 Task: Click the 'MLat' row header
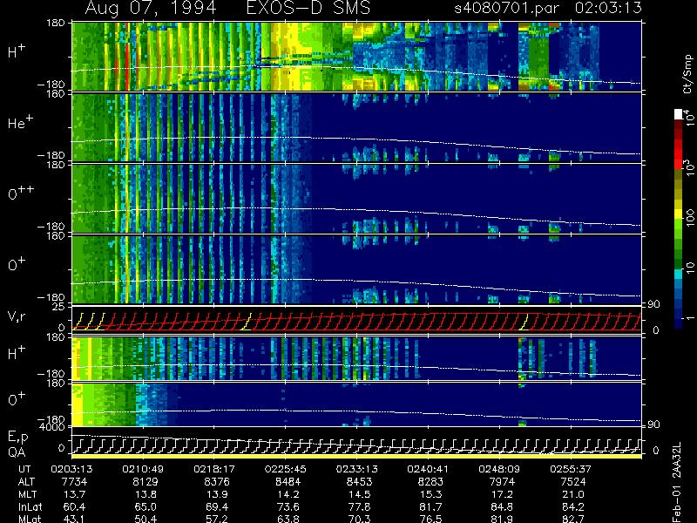click(x=30, y=519)
